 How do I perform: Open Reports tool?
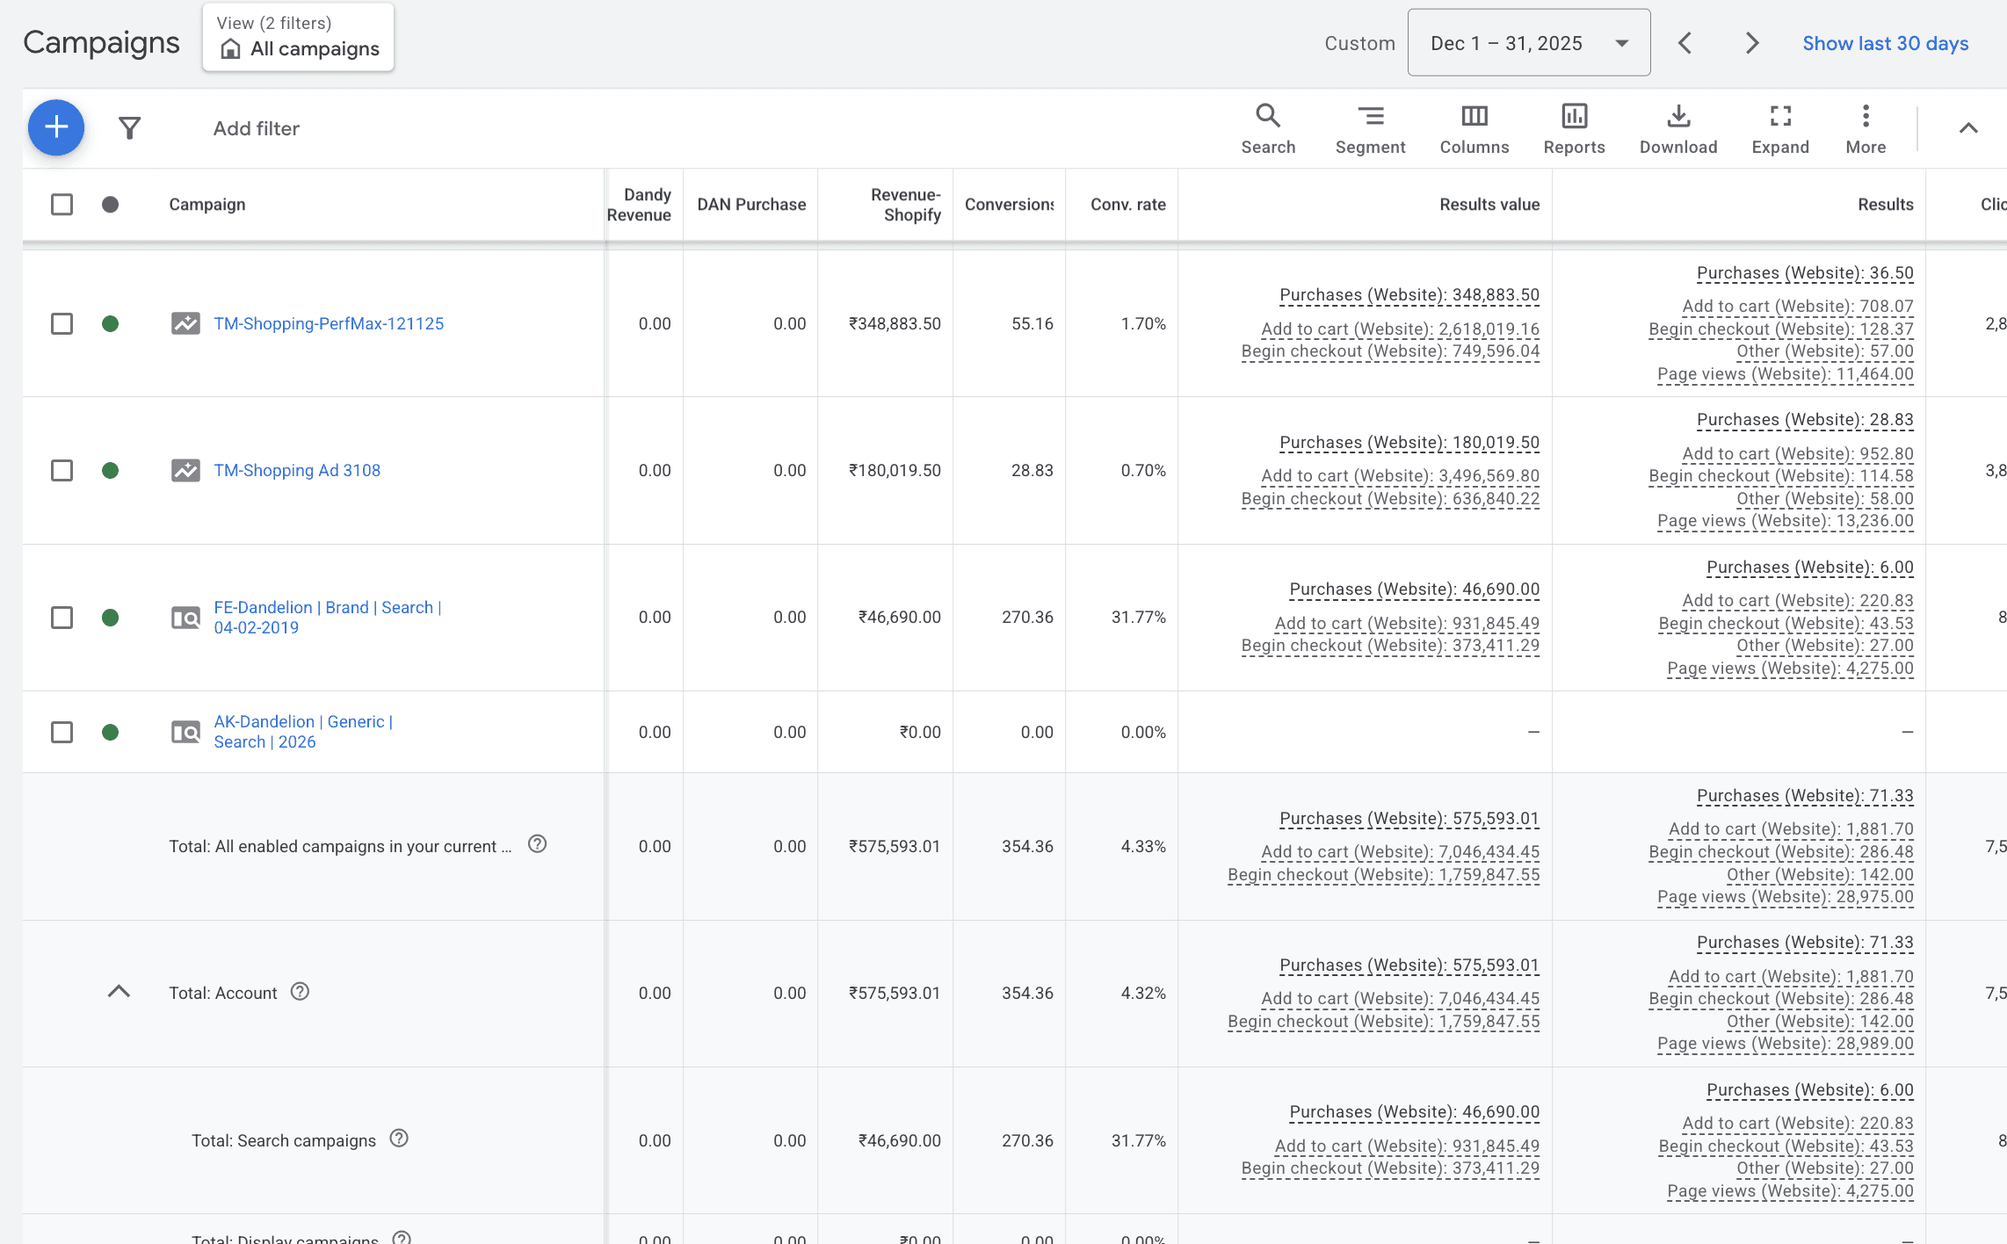point(1574,129)
